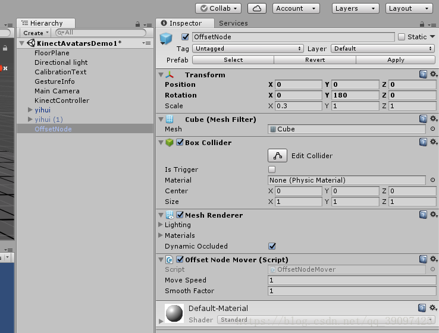Open the Layers dropdown menu in toolbar

click(x=355, y=8)
